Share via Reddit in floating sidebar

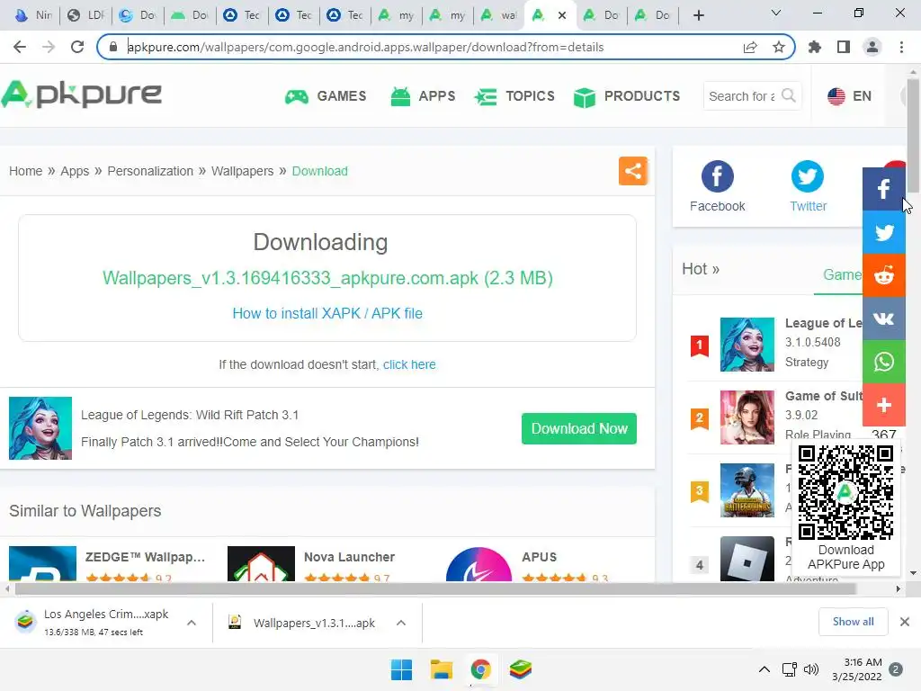click(x=883, y=275)
